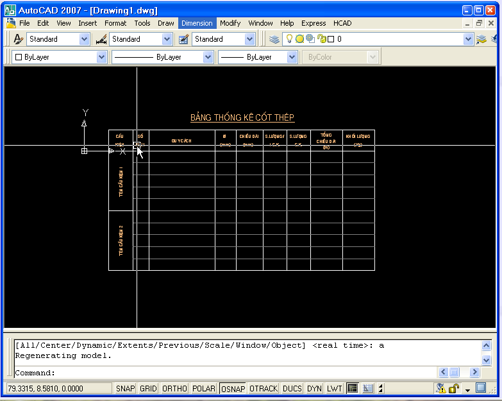Click the GRID button in status bar
This screenshot has width=502, height=401.
[x=148, y=388]
